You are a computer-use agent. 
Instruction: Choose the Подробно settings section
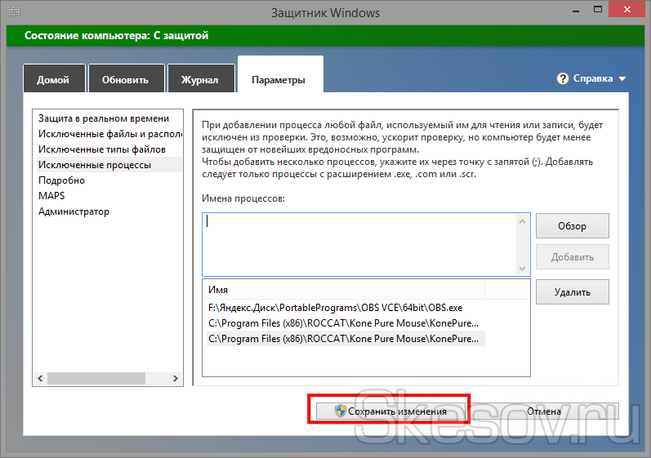pyautogui.click(x=61, y=180)
